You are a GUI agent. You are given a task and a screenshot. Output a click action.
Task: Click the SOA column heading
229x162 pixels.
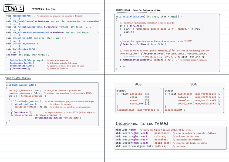point(193,84)
